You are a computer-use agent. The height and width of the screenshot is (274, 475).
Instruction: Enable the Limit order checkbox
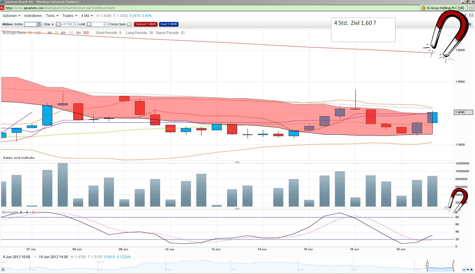[89, 25]
